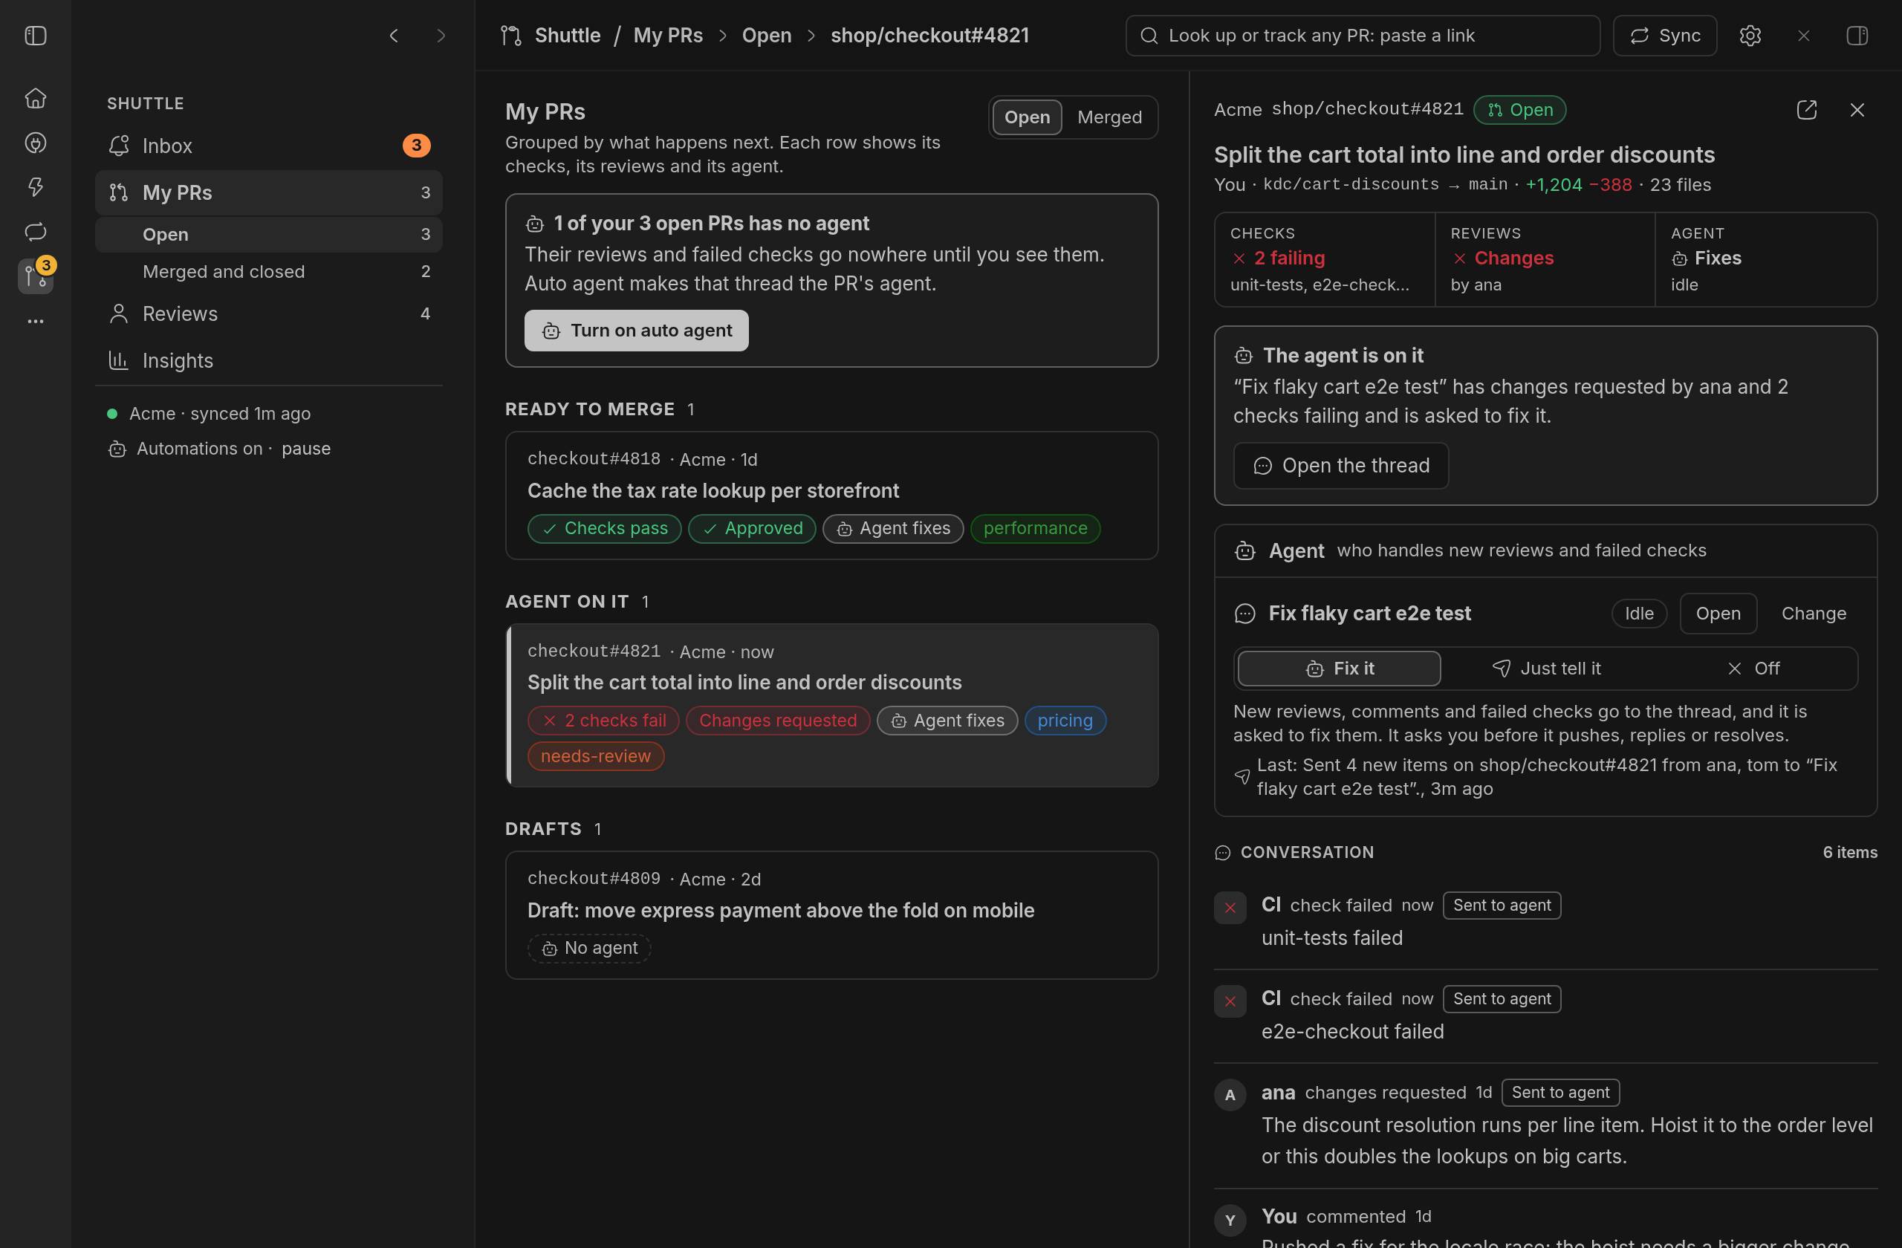The height and width of the screenshot is (1248, 1902).
Task: Open Insights in the sidebar
Action: tap(268, 360)
